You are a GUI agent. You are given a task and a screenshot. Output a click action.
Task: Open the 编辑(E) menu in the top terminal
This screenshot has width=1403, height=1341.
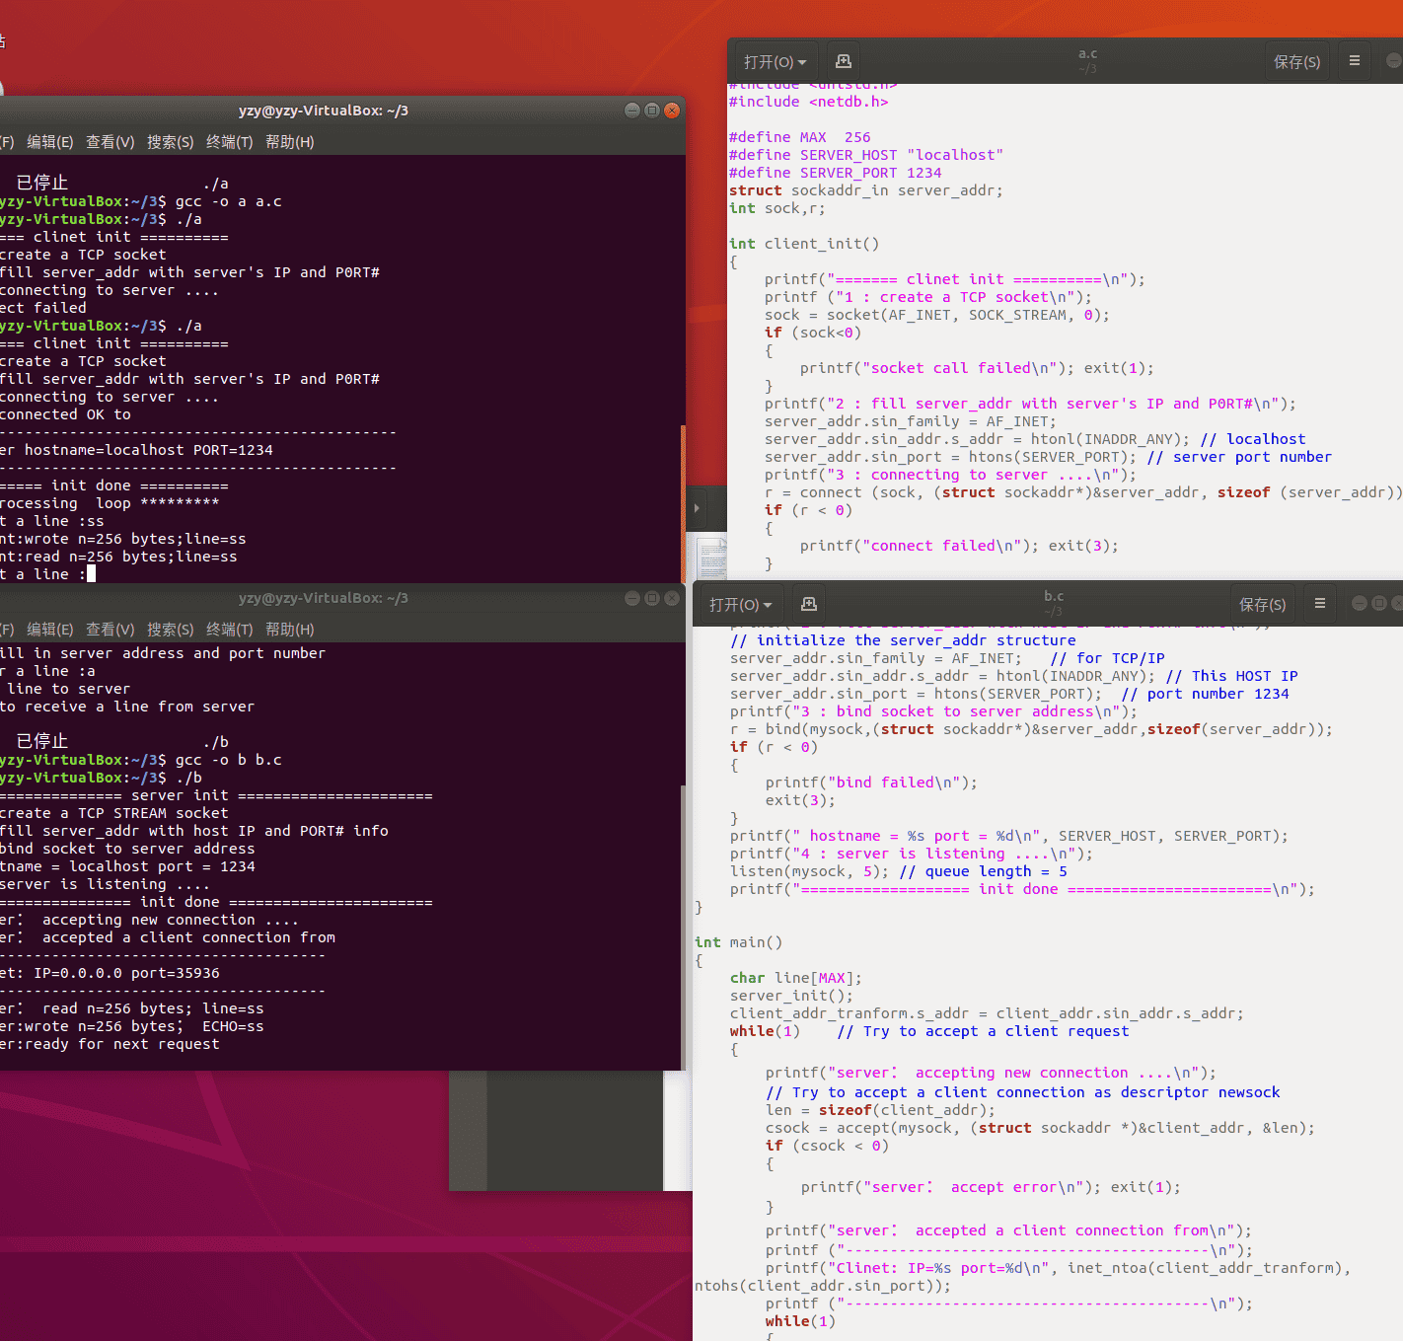48,142
